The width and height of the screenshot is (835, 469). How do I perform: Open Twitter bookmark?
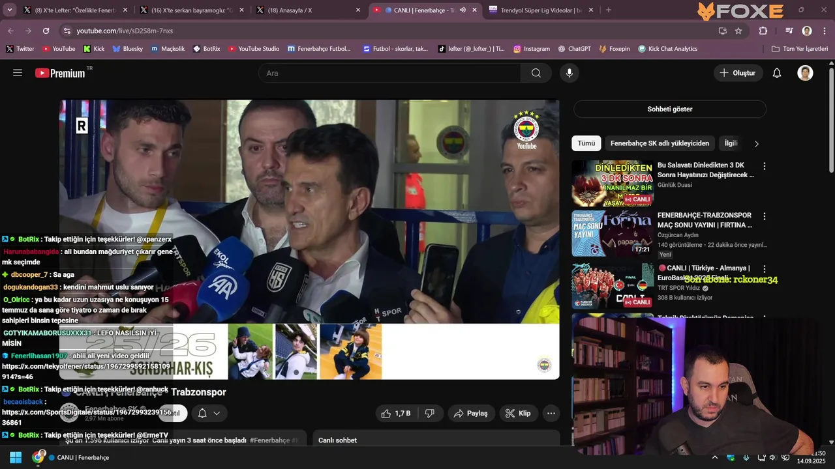tap(20, 49)
